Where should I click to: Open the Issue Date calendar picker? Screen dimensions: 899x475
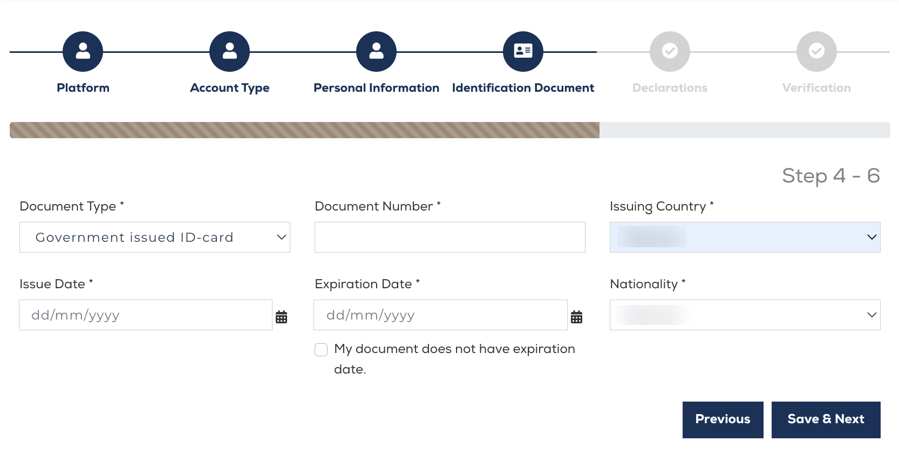(x=281, y=317)
